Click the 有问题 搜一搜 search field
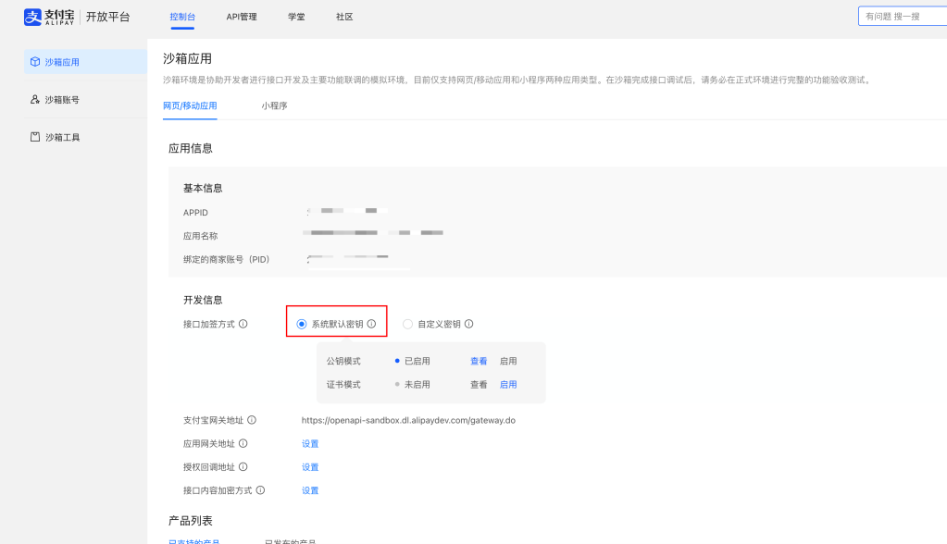 [903, 17]
